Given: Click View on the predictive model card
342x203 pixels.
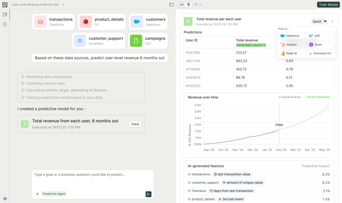Looking at the screenshot, I should tap(135, 124).
